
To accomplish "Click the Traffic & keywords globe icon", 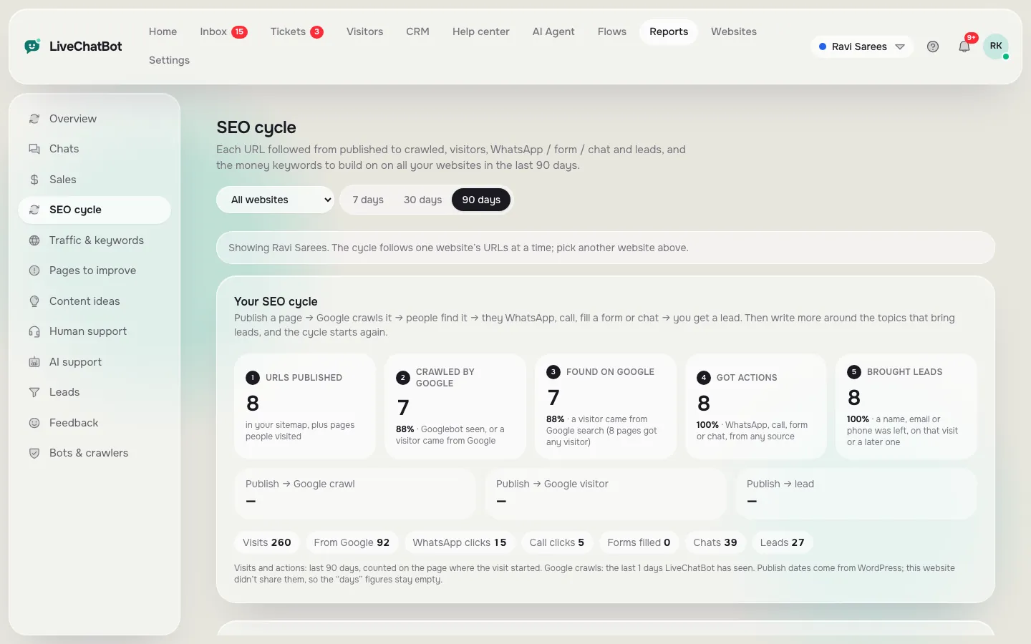I will [x=34, y=240].
